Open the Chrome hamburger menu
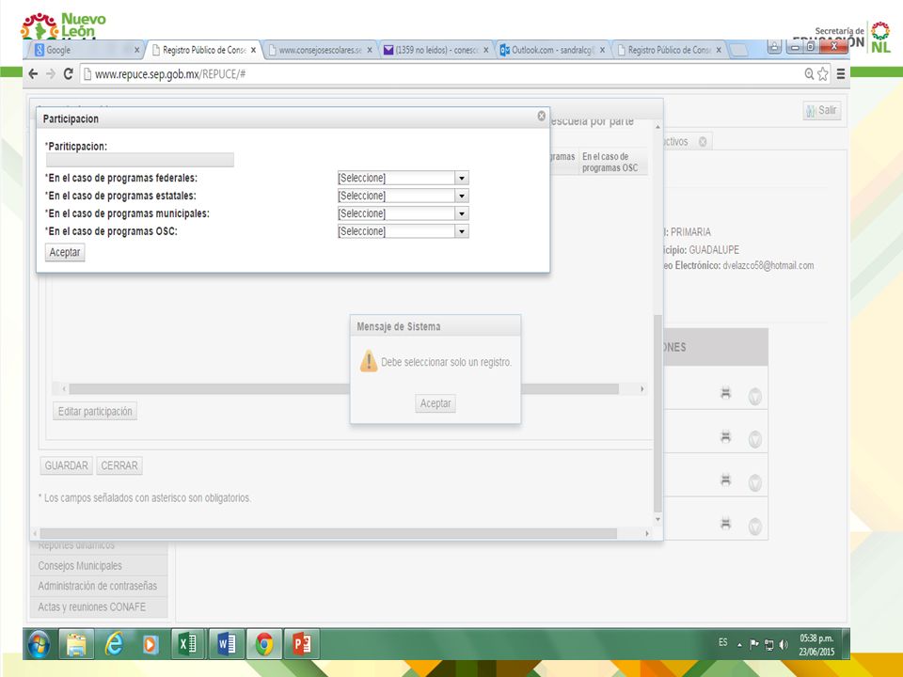The width and height of the screenshot is (903, 677). (x=841, y=73)
